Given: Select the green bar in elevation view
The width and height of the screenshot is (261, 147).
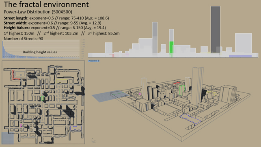Looking at the screenshot, I should pyautogui.click(x=171, y=48).
